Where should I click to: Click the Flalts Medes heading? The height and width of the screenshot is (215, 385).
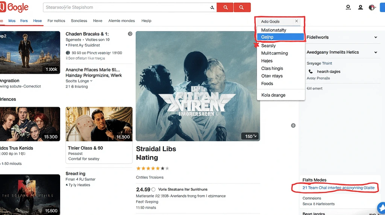[x=314, y=180]
